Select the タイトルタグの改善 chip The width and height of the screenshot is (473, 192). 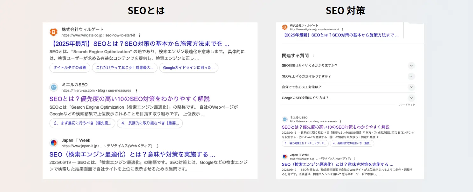pyautogui.click(x=70, y=68)
